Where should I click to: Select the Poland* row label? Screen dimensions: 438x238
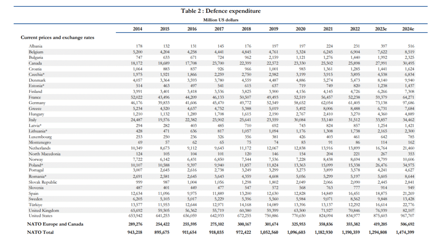pyautogui.click(x=36, y=165)
